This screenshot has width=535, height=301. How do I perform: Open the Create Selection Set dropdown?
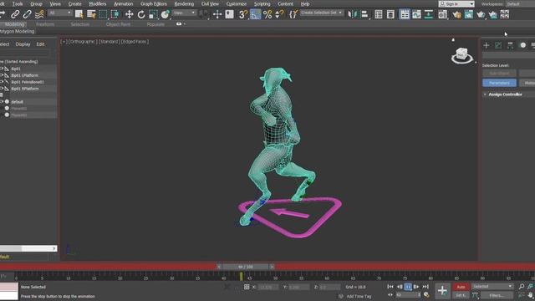[321, 13]
